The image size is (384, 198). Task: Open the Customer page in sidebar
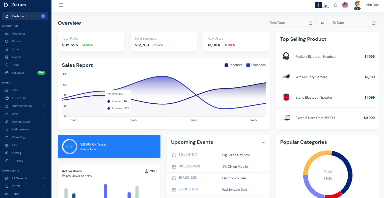19,34
